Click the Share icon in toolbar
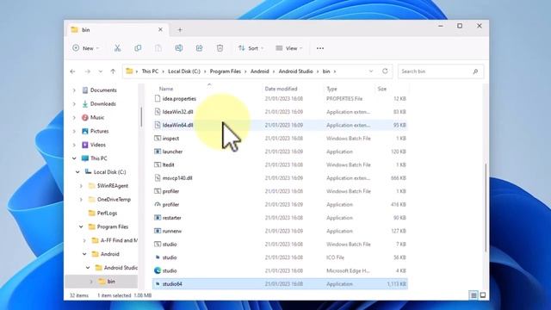Image resolution: width=551 pixels, height=310 pixels. click(x=199, y=48)
